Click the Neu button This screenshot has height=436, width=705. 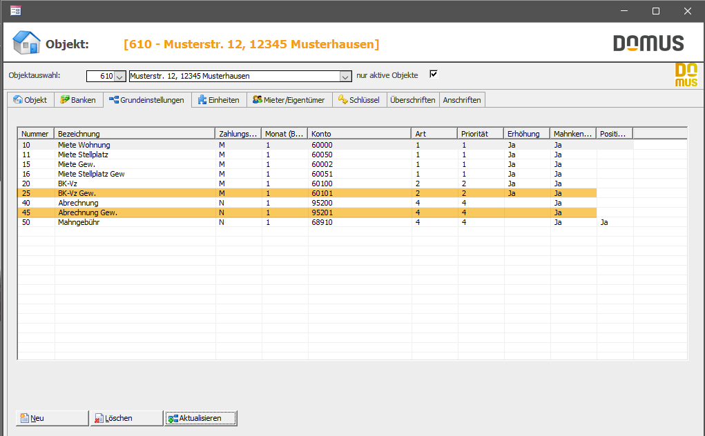52,418
